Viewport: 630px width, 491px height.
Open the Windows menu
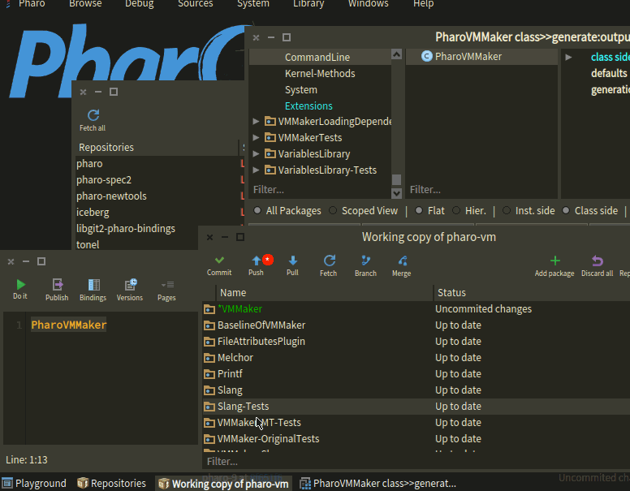368,3
